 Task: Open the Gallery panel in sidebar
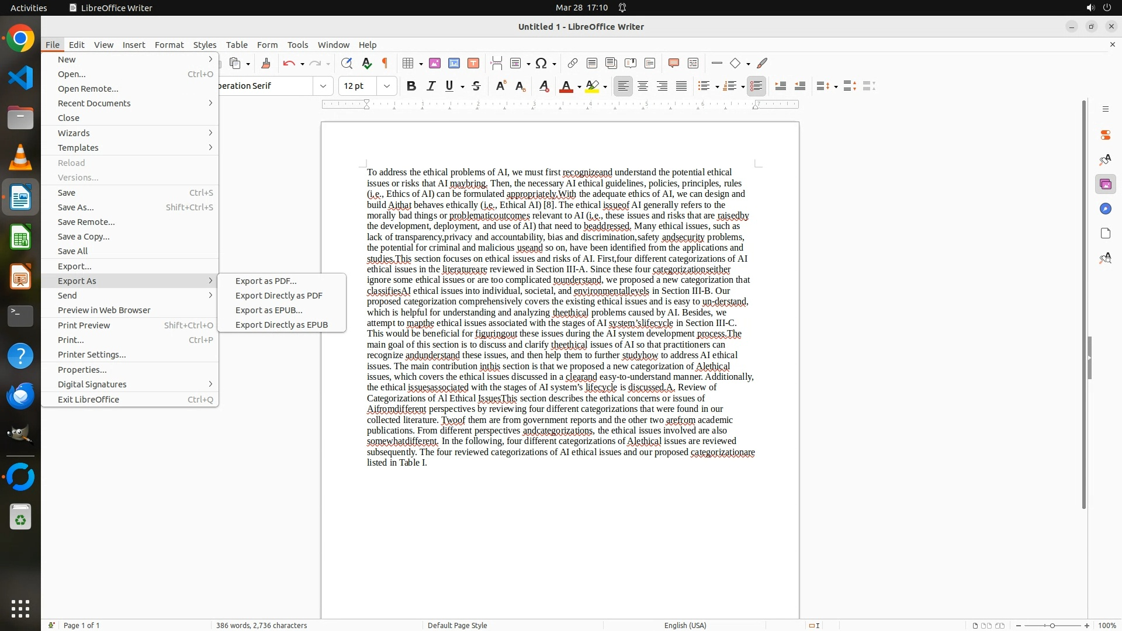1105,184
